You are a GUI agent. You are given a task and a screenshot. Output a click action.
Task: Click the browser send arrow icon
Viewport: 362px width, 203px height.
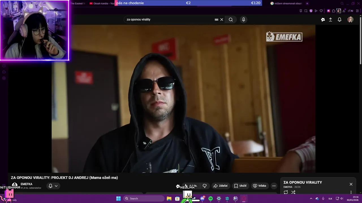(316, 11)
